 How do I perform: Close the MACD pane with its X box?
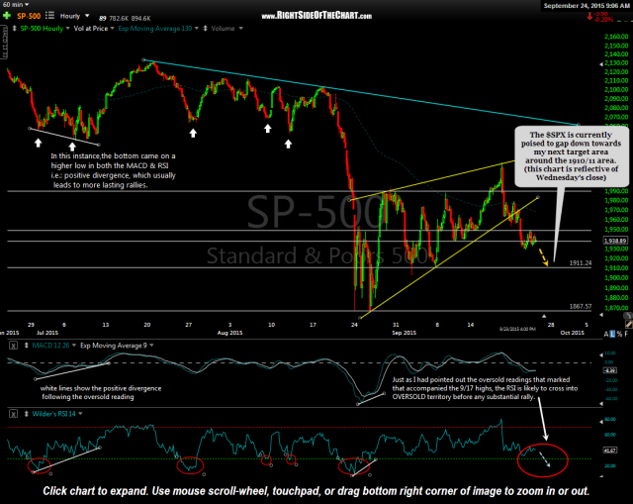click(x=13, y=346)
